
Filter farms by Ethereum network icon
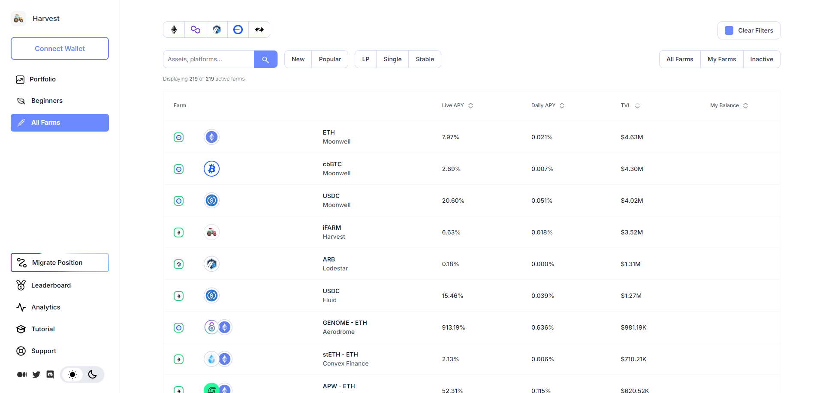pos(174,30)
